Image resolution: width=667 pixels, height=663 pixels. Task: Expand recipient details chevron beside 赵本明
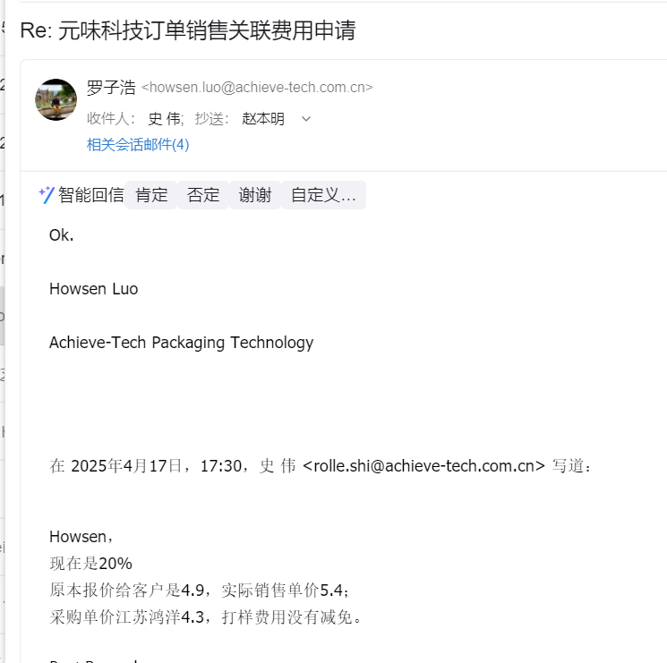coord(306,119)
